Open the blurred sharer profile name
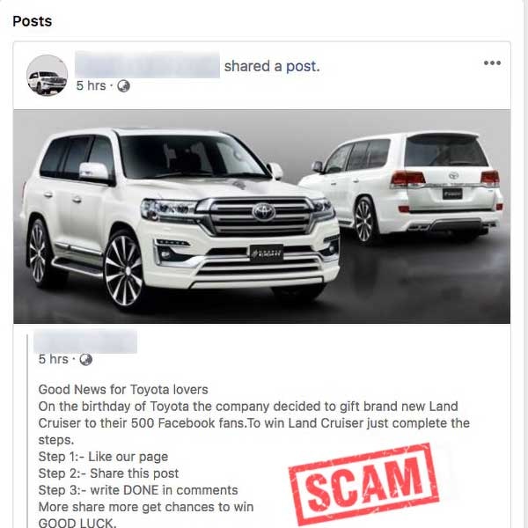Screen dimensions: 528x528 tap(147, 64)
